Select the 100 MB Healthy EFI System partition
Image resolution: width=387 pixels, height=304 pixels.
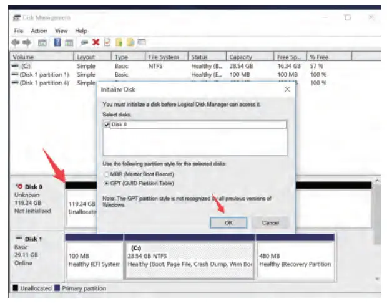click(94, 257)
